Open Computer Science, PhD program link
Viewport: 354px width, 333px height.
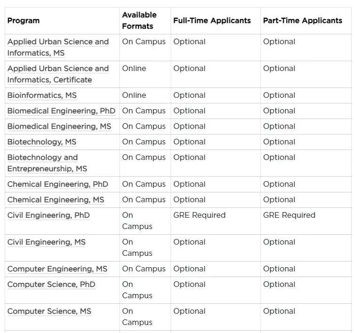[51, 285]
